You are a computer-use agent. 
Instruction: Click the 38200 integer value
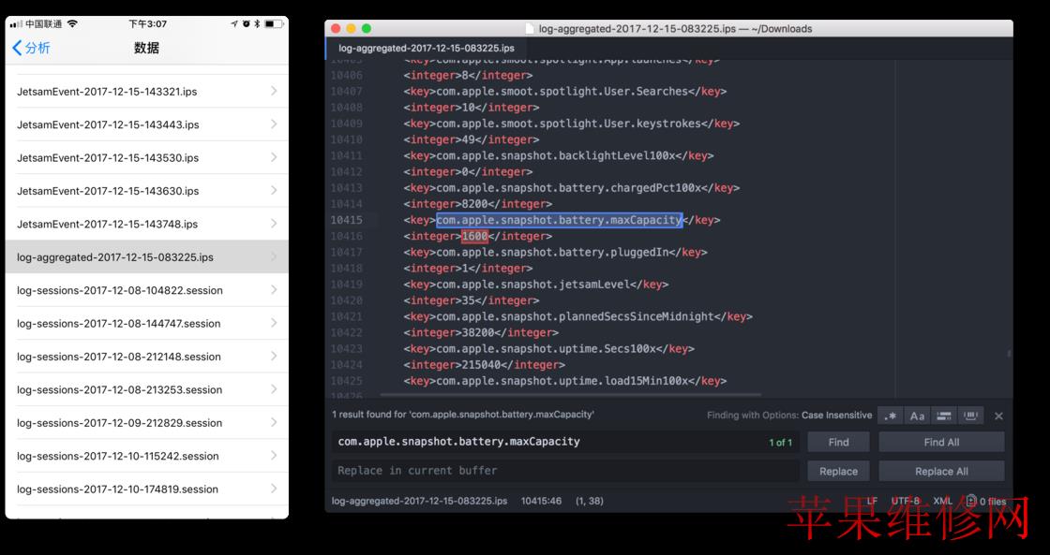(x=478, y=332)
